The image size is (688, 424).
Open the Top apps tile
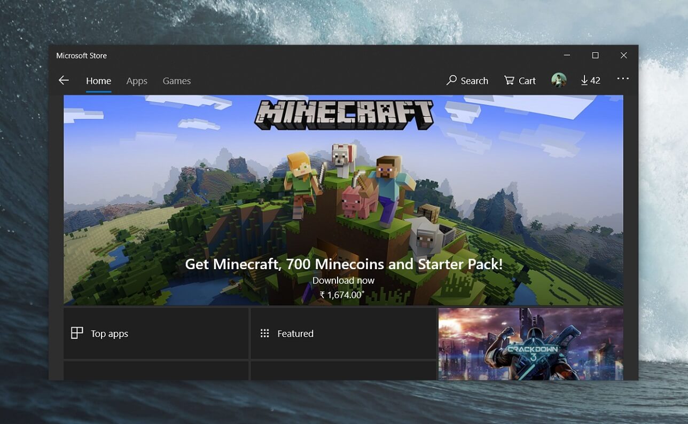pyautogui.click(x=156, y=333)
